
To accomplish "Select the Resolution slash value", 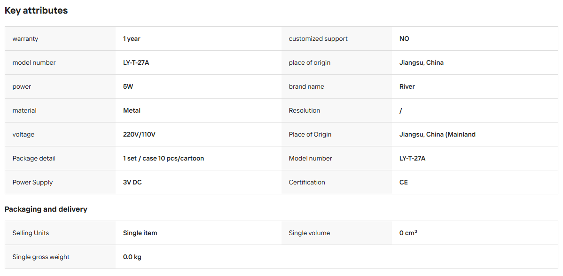I will click(401, 111).
